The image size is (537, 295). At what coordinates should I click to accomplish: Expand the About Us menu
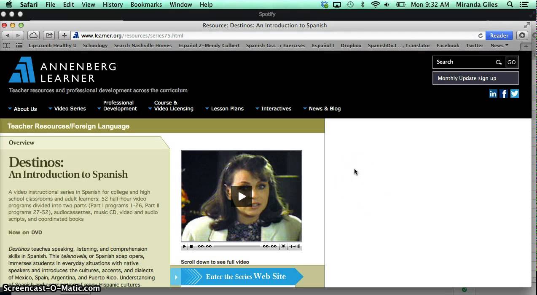pos(22,109)
